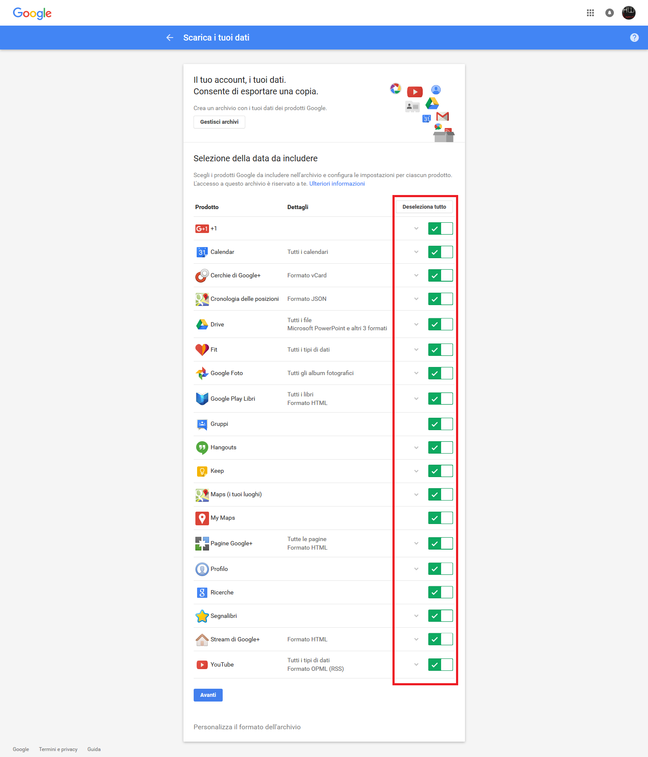Click the Stream di Google+ house icon
Viewport: 648px width, 757px height.
(x=202, y=639)
